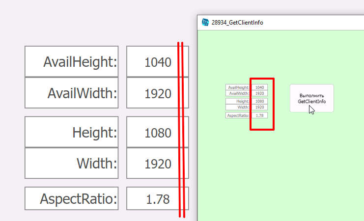
Task: Select the enlarged AvailWidth value field showing 1920
Action: click(x=157, y=93)
